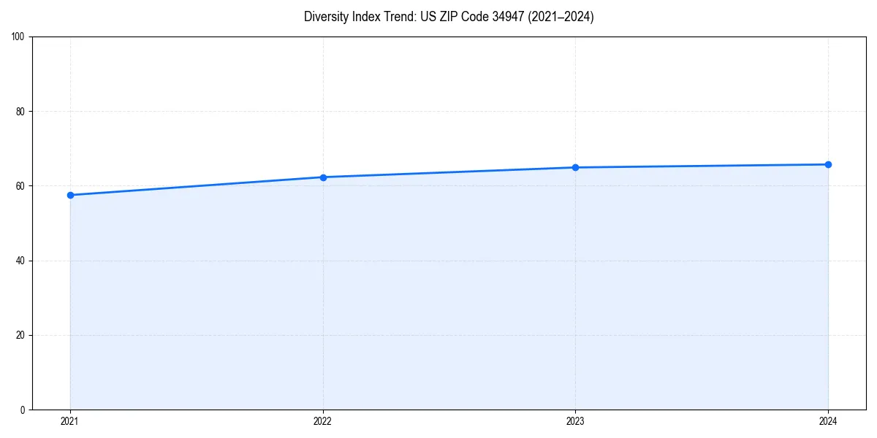Select the 2024 data point marker
The width and height of the screenshot is (877, 438).
[x=828, y=164]
